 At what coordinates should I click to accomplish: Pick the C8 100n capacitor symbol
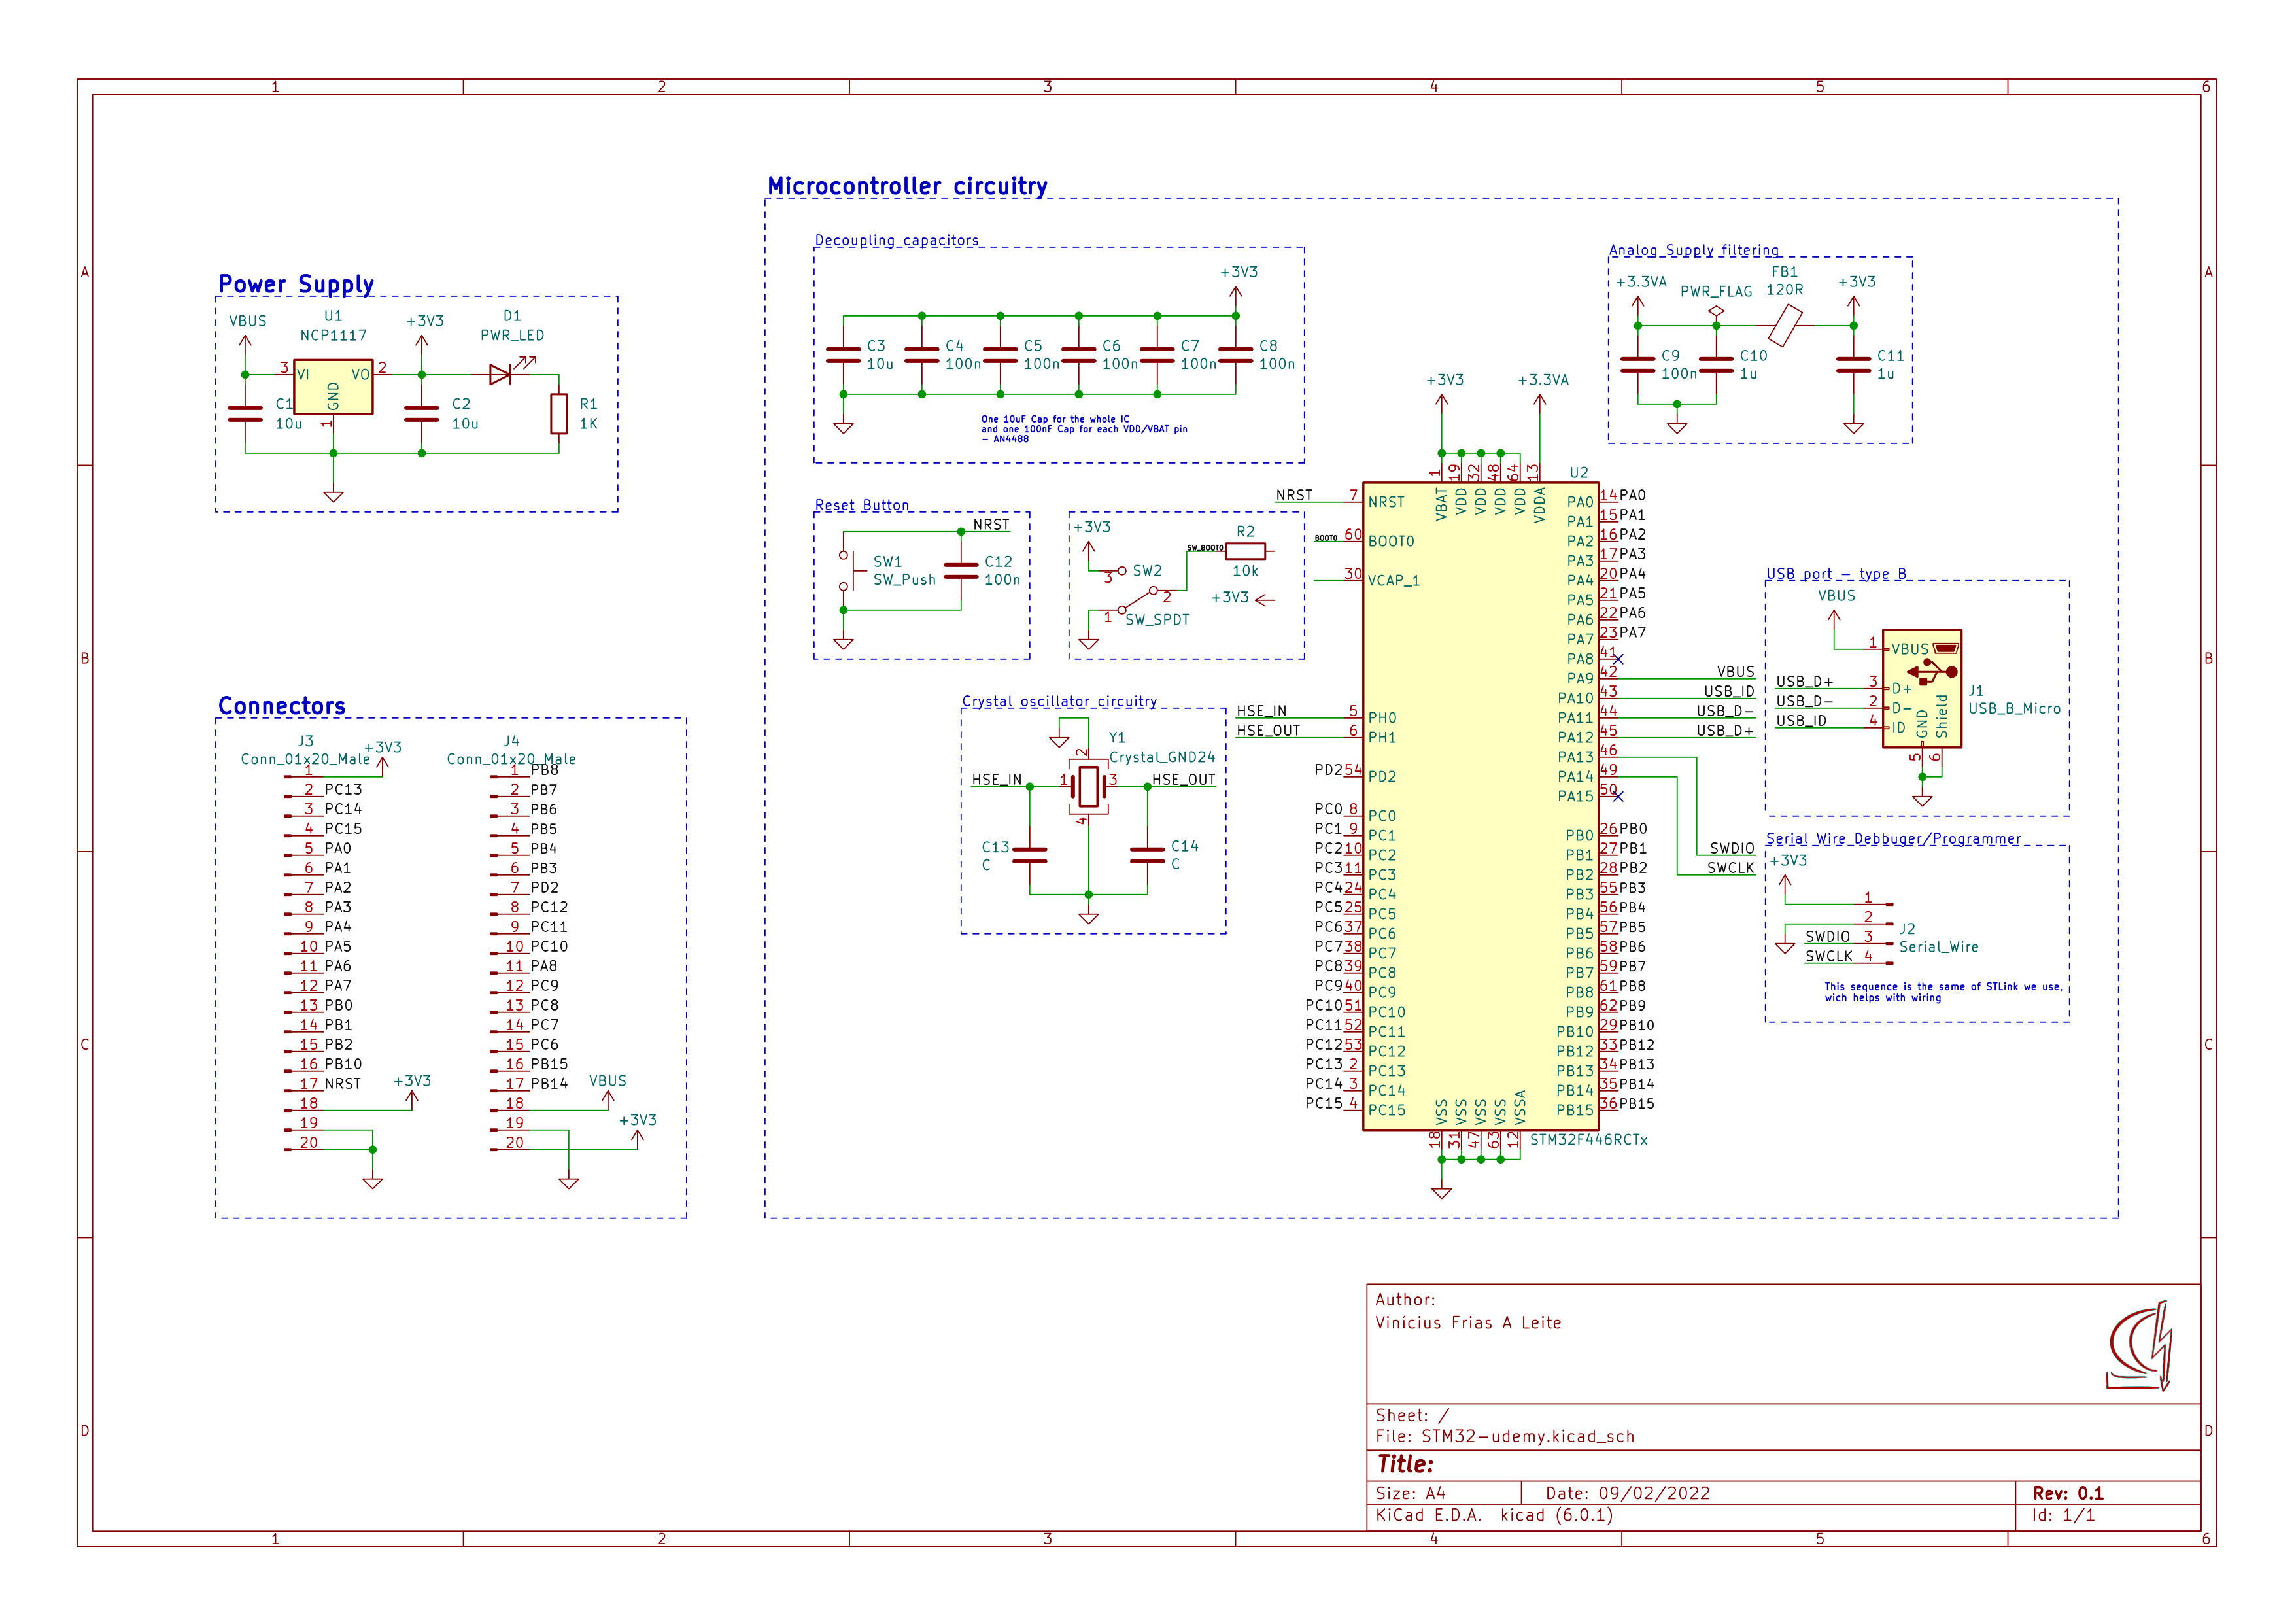[x=1235, y=355]
